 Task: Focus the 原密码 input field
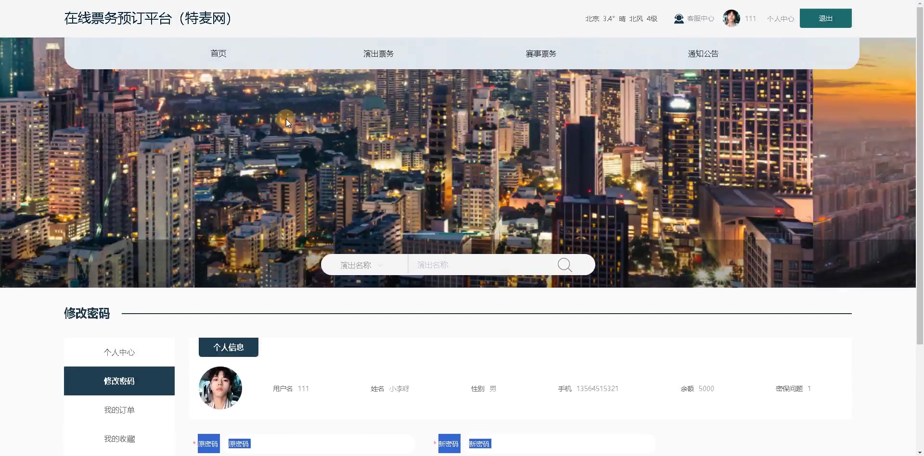tap(319, 443)
